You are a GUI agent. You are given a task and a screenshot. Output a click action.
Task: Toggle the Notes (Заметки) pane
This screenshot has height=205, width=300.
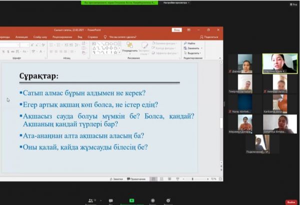coord(116,178)
